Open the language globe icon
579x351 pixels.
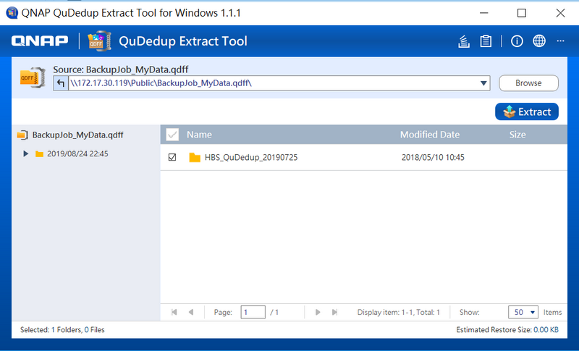click(539, 41)
